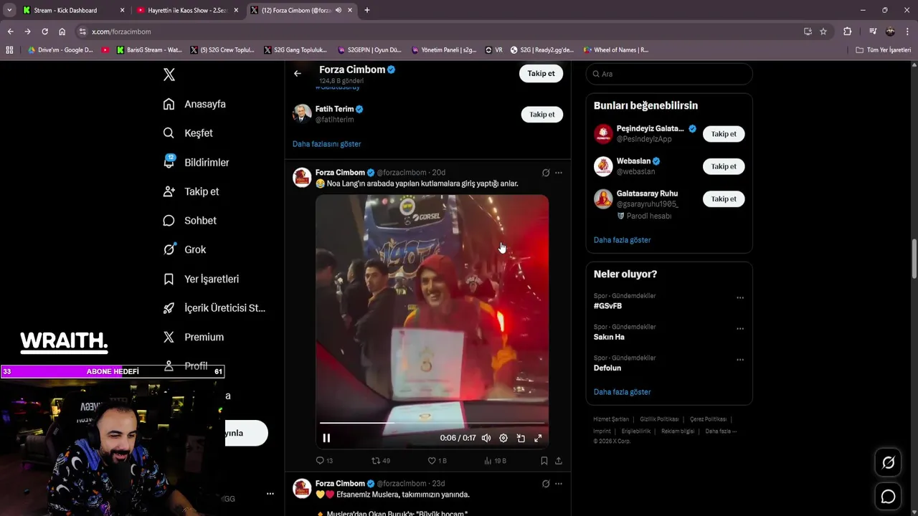Open #GSvFB trending topic
This screenshot has height=516, width=918.
click(x=607, y=306)
